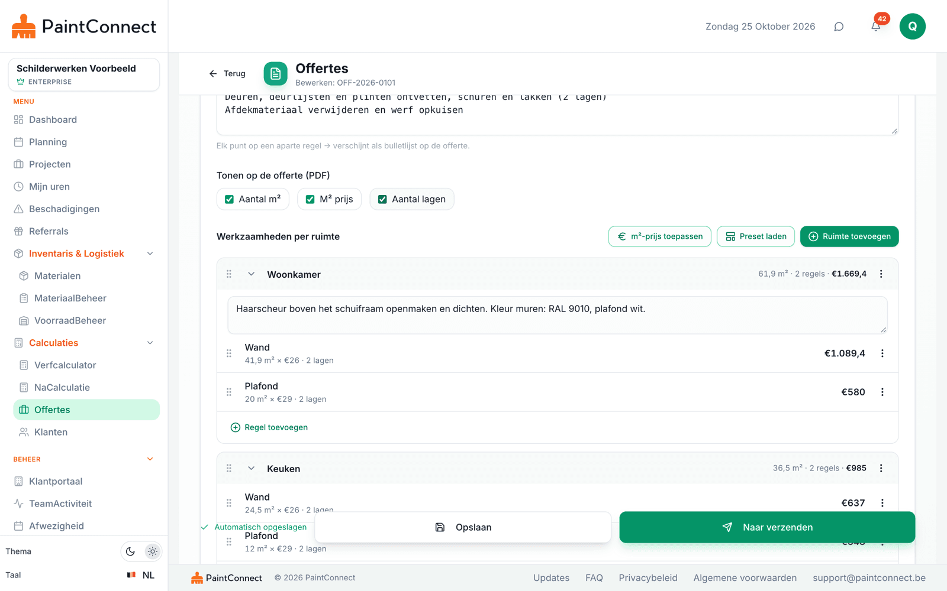The image size is (947, 591).
Task: Collapse the Woonkamer room section
Action: pos(251,274)
